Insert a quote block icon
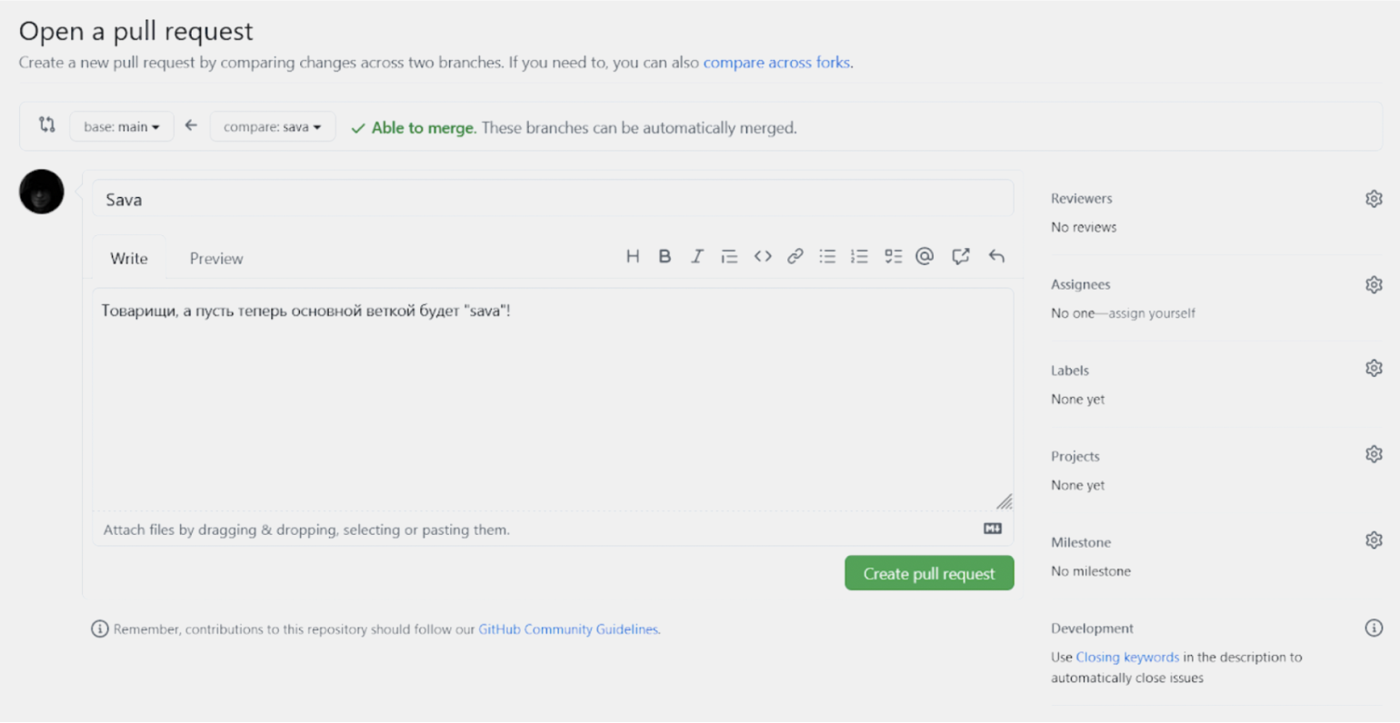 coord(729,257)
